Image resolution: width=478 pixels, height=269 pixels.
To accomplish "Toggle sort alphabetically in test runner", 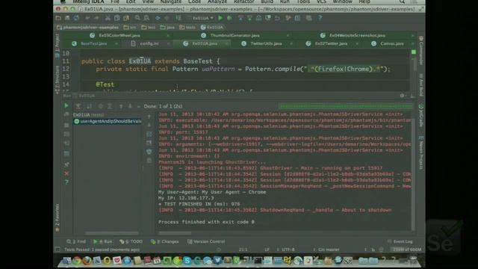I will [90, 106].
